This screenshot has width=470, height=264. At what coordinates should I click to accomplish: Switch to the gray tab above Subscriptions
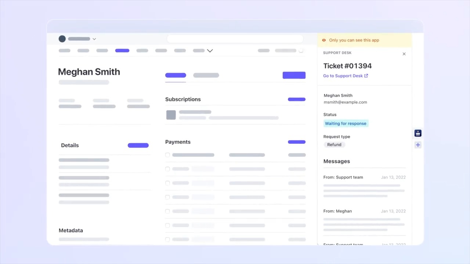(x=206, y=75)
